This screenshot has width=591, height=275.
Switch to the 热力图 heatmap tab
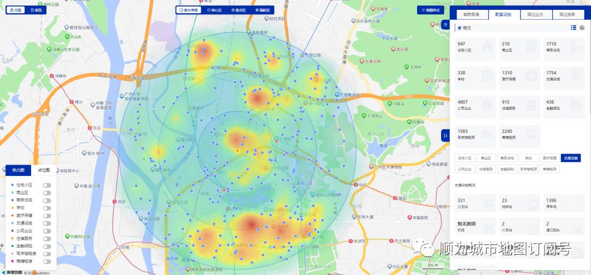[x=18, y=170]
